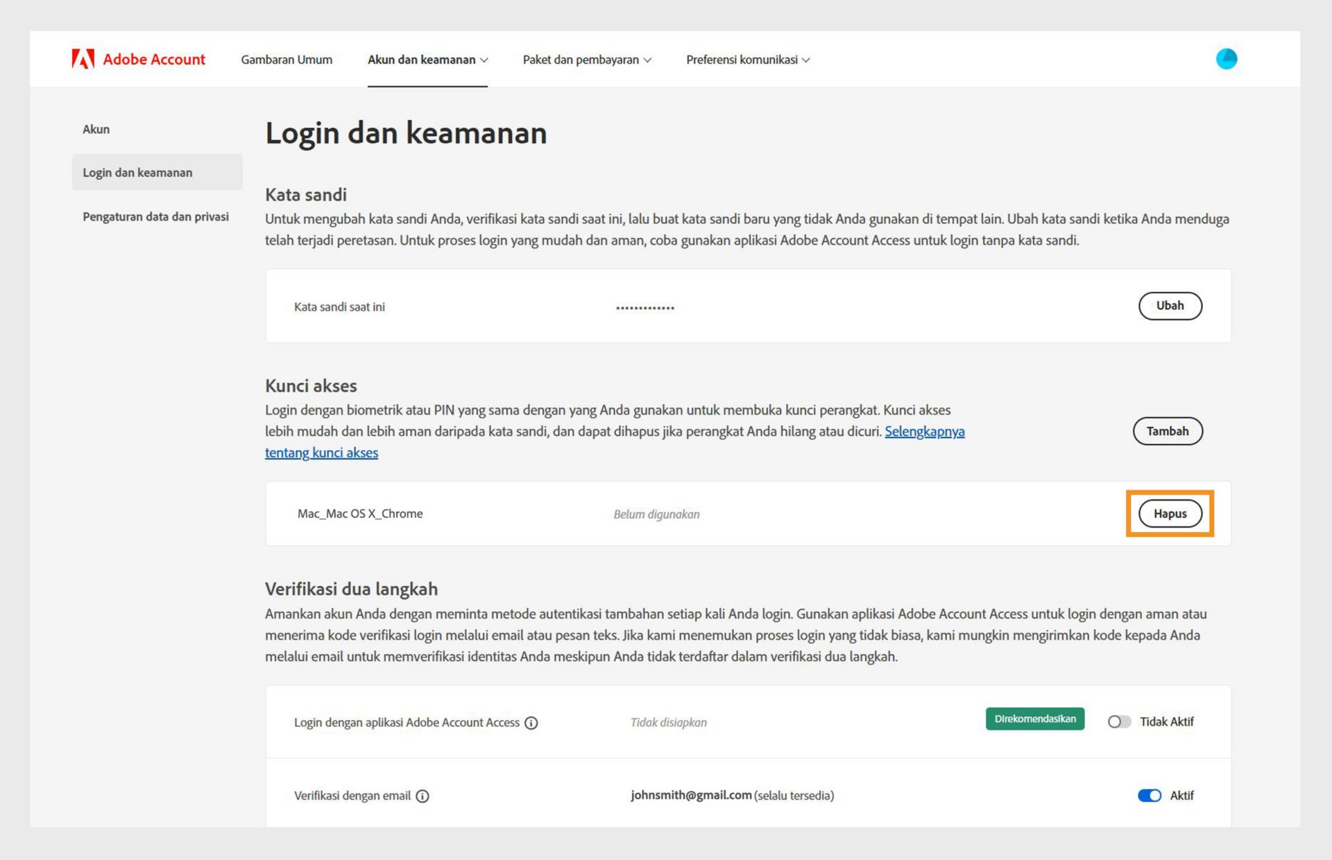The width and height of the screenshot is (1332, 860).
Task: Open Selengkapnya tentang kunci akses link
Action: (924, 431)
